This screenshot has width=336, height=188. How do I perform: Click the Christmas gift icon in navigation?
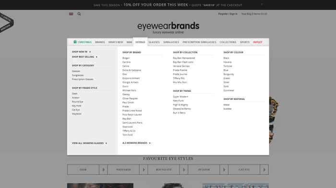point(75,42)
